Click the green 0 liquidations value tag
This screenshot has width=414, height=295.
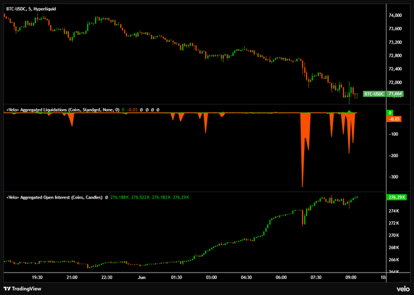pyautogui.click(x=390, y=113)
